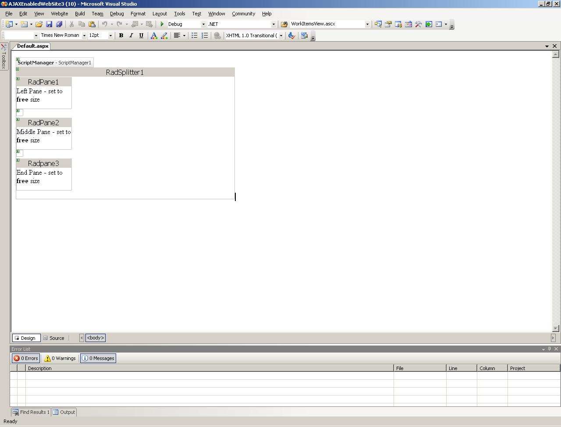This screenshot has width=561, height=427.
Task: Switch to Design view
Action: pos(26,338)
